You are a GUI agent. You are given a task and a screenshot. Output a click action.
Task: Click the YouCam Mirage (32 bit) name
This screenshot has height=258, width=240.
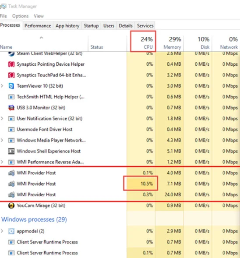click(41, 205)
